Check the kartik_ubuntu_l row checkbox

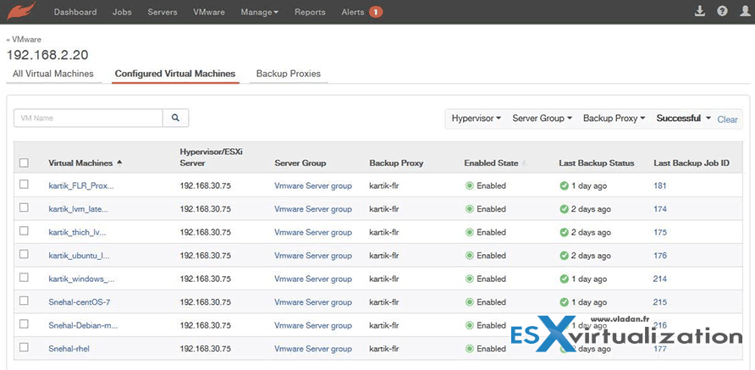pos(24,254)
